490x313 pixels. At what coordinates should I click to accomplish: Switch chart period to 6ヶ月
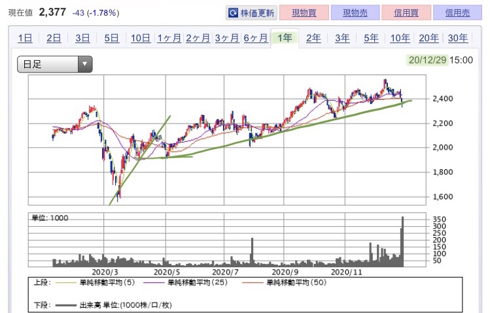pyautogui.click(x=256, y=38)
